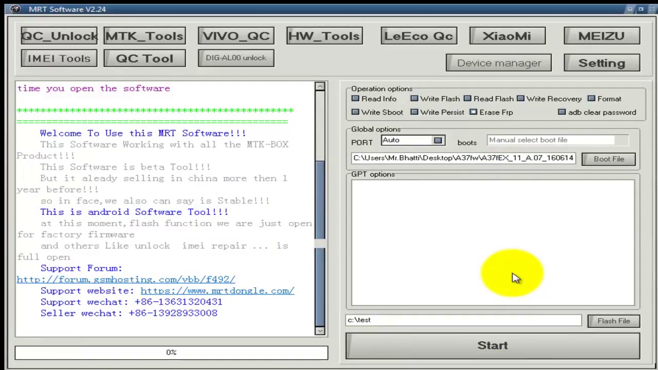Image resolution: width=658 pixels, height=370 pixels.
Task: Open the QC_Unlock tool section
Action: 59,36
